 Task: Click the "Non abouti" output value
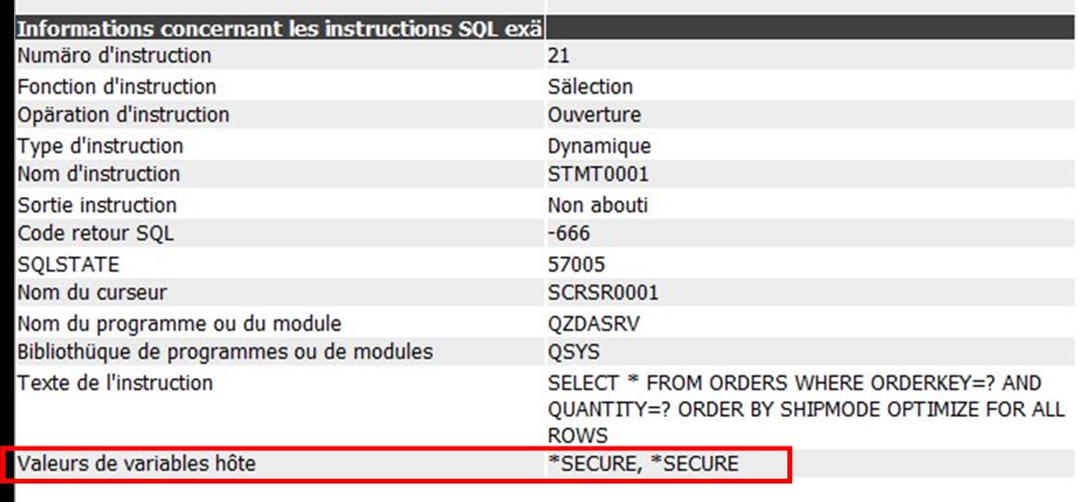(x=598, y=205)
